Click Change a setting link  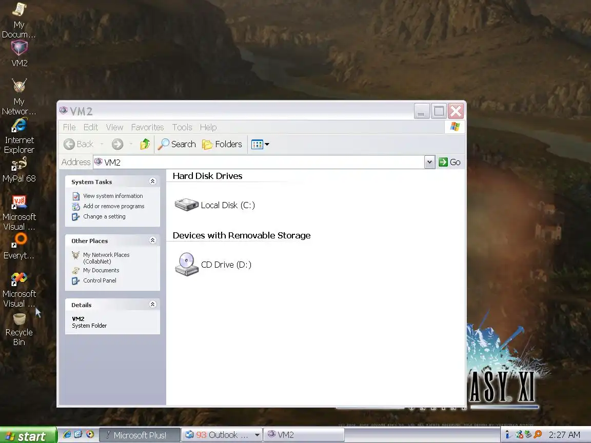tap(104, 216)
